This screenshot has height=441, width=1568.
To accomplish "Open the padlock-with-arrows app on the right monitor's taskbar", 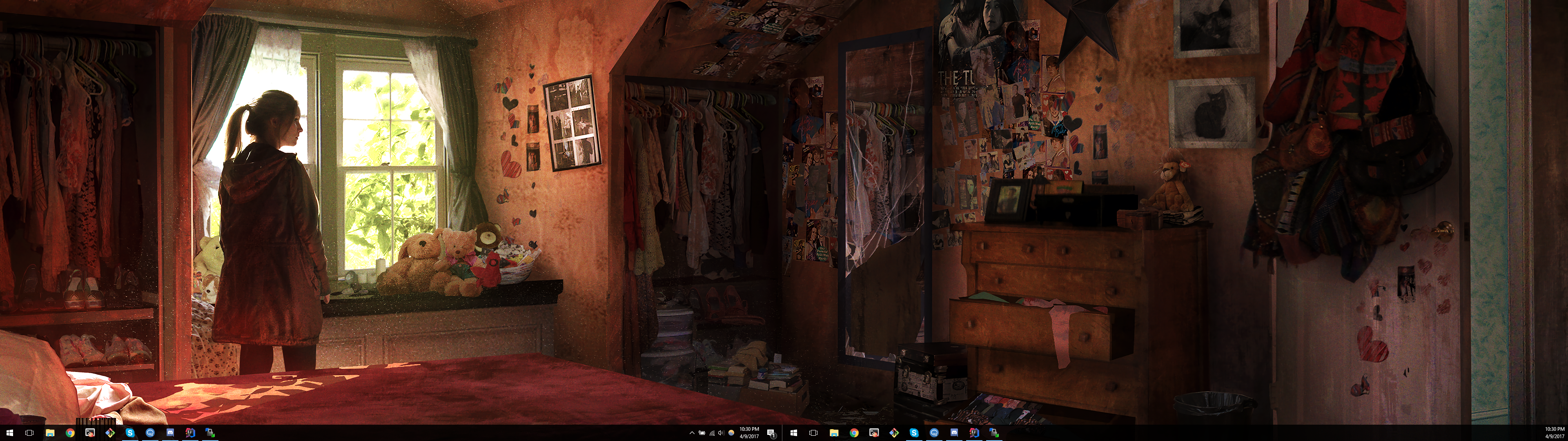I will (995, 433).
